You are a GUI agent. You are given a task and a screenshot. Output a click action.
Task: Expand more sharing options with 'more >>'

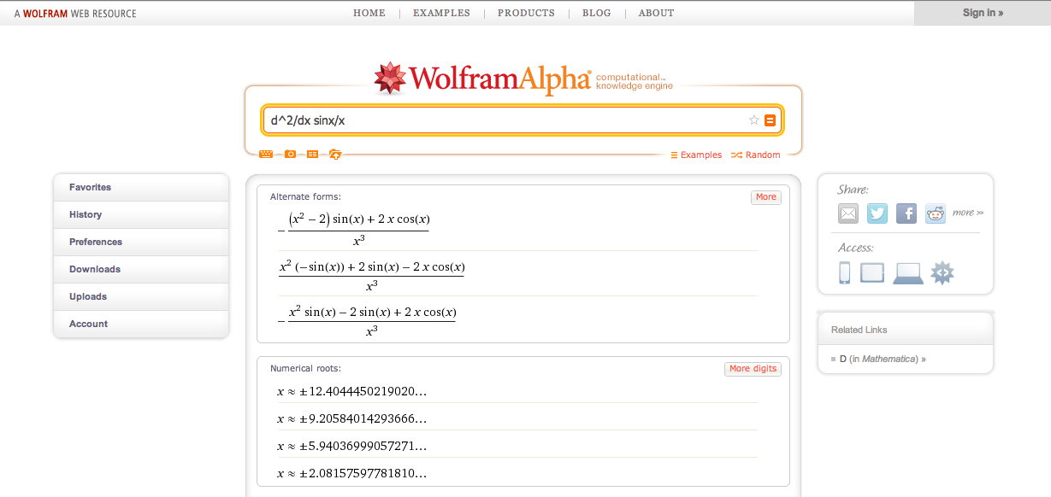click(969, 213)
